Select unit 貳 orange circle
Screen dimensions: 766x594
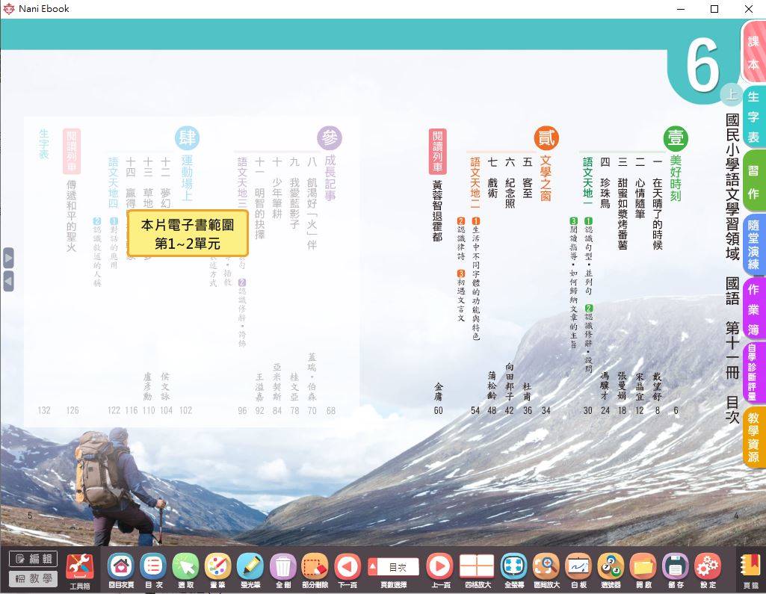click(546, 137)
